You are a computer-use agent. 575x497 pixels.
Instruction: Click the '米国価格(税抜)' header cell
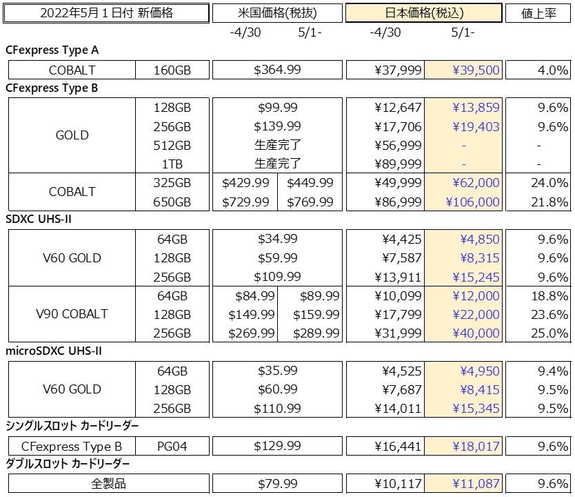tap(277, 13)
